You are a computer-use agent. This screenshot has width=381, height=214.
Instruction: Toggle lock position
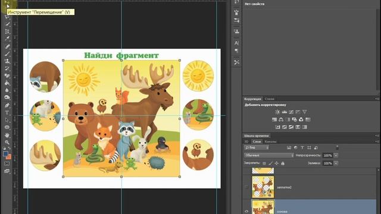point(276,163)
